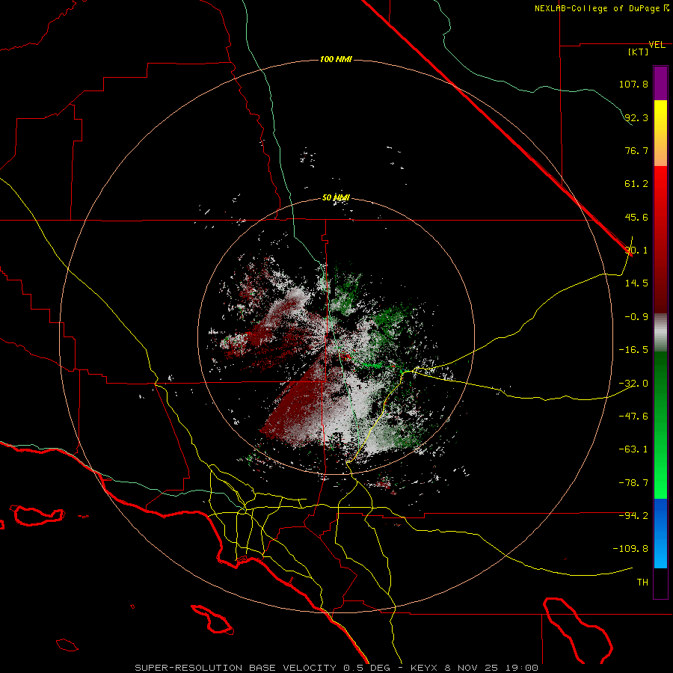
Task: Click the 61.2 velocity label
Action: coord(636,184)
